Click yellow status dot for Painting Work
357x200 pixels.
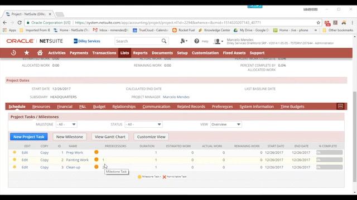point(15,159)
